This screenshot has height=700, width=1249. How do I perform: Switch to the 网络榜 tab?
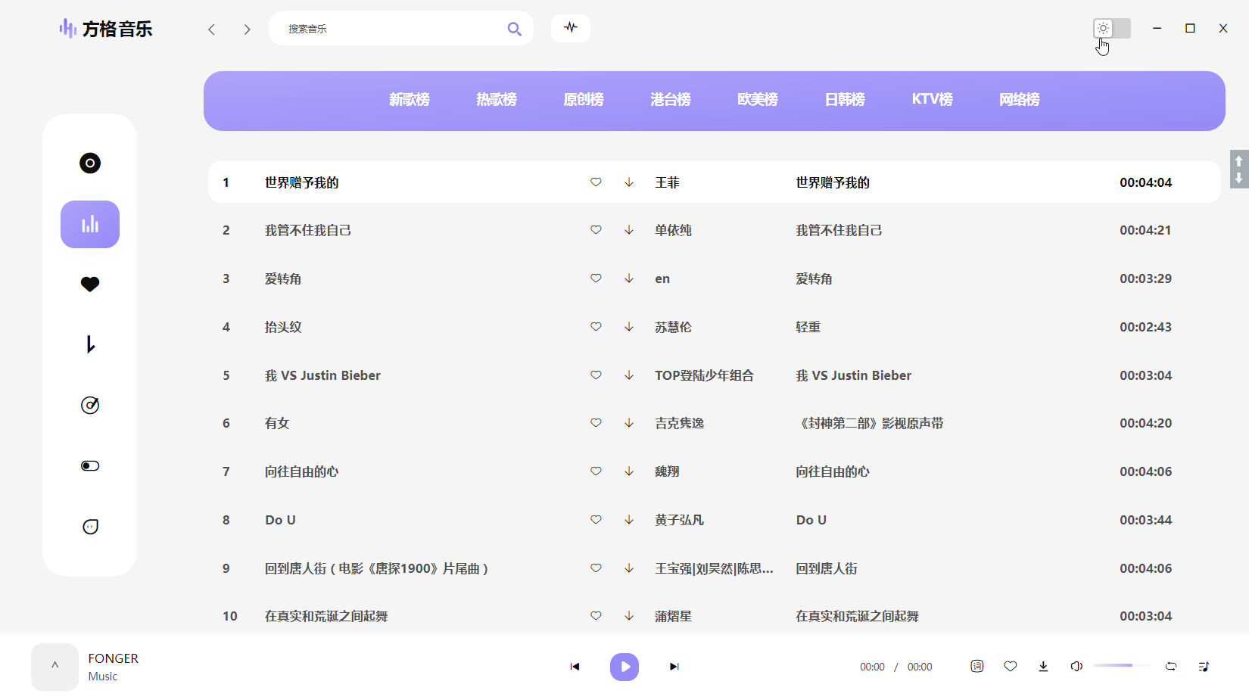click(x=1020, y=100)
